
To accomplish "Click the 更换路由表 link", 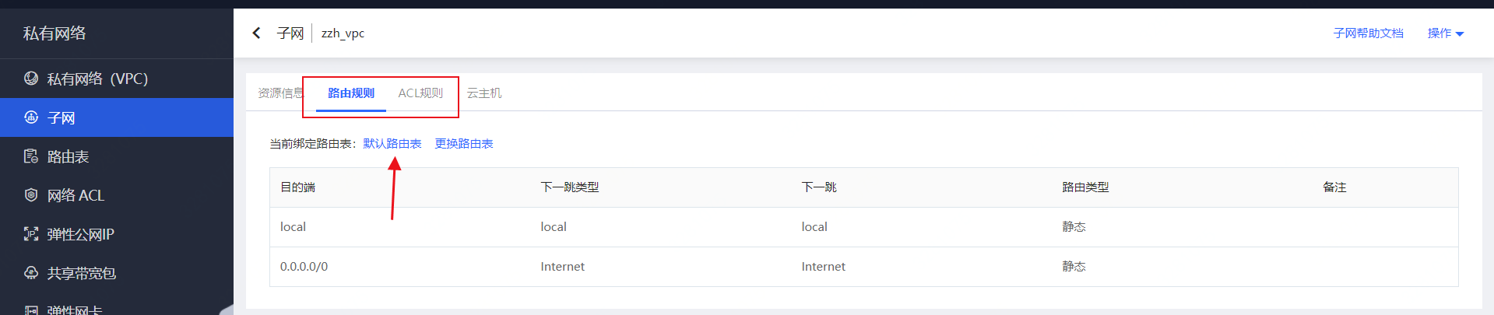I will click(x=464, y=144).
